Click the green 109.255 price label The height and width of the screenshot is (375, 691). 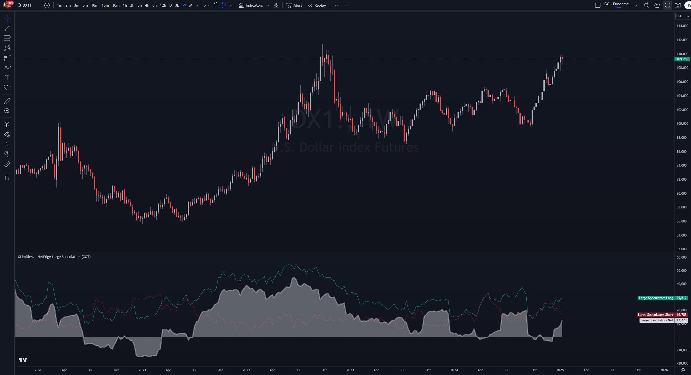(682, 59)
